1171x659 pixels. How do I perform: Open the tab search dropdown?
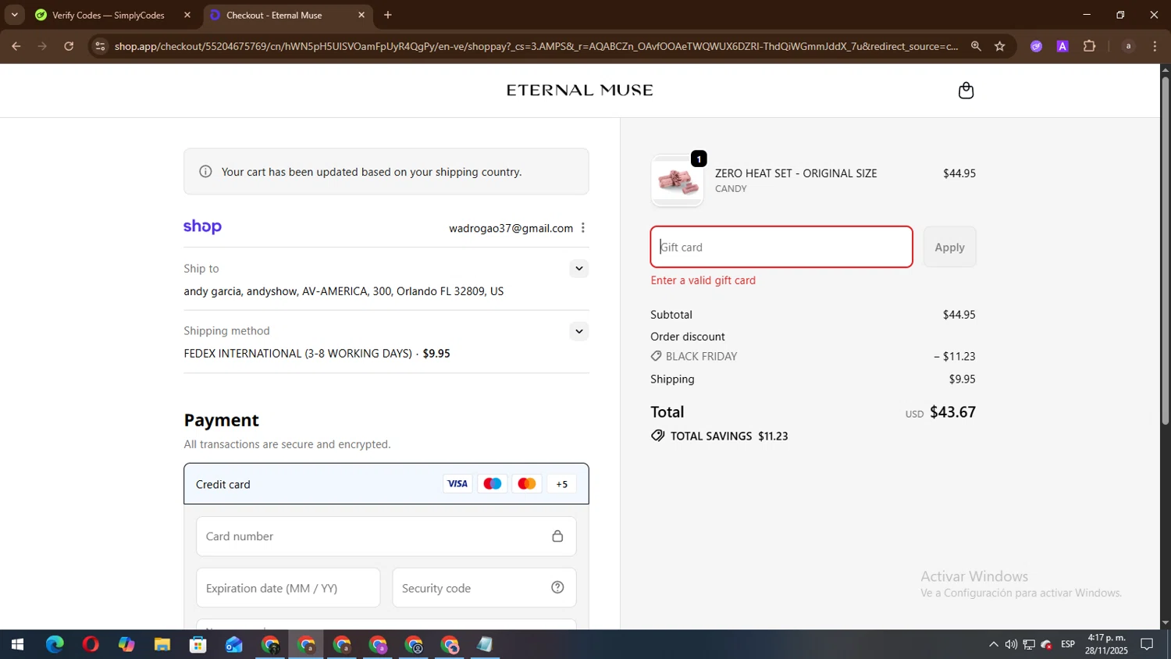coord(14,15)
